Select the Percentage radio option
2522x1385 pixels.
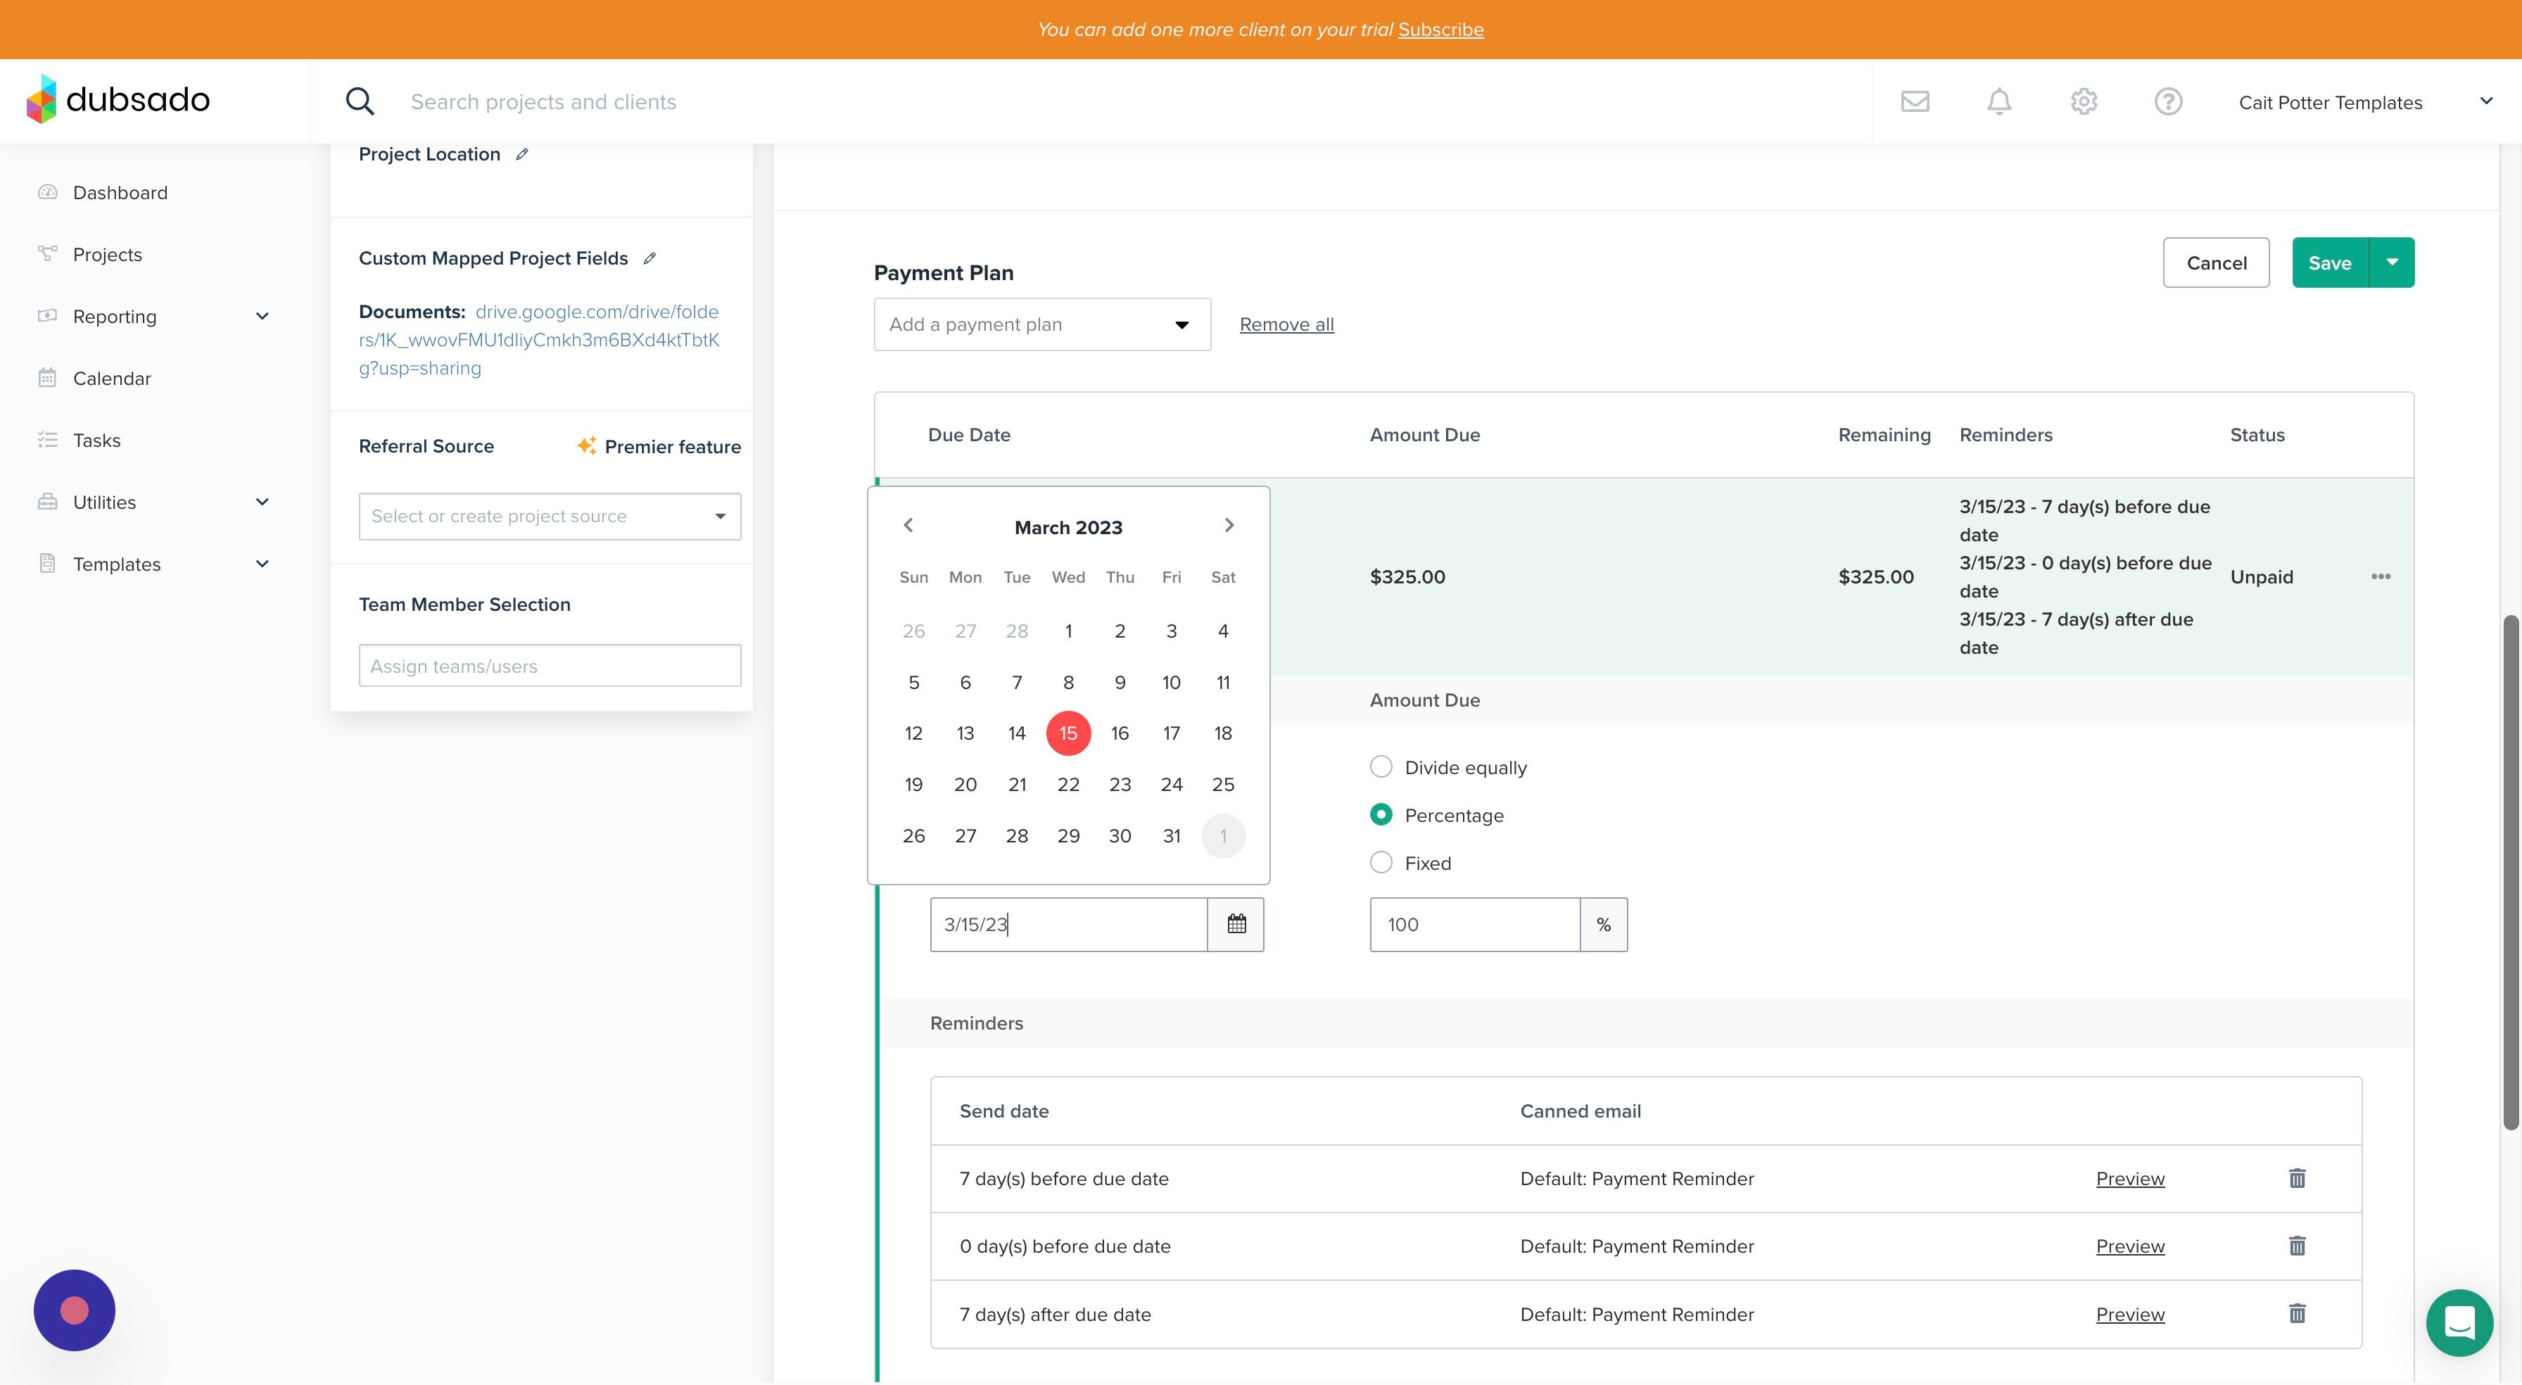click(1381, 815)
